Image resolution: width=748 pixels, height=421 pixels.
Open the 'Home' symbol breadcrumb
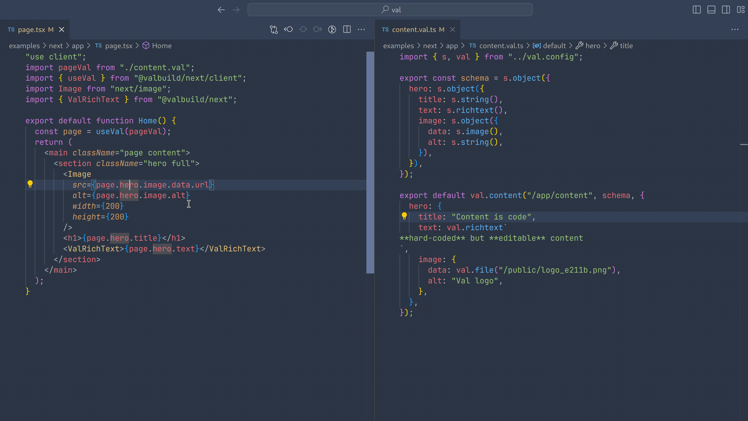pyautogui.click(x=157, y=46)
